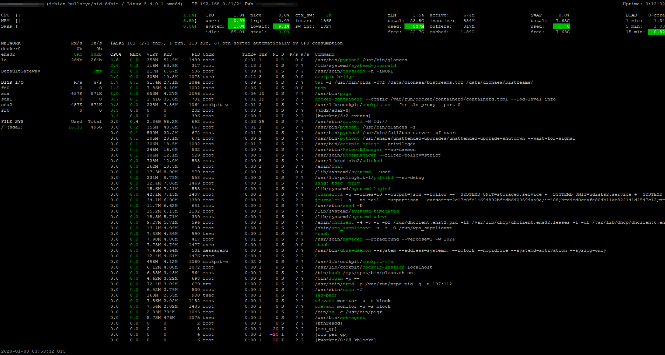Click the ModemManager process command
The width and height of the screenshot is (665, 355).
pos(378,155)
